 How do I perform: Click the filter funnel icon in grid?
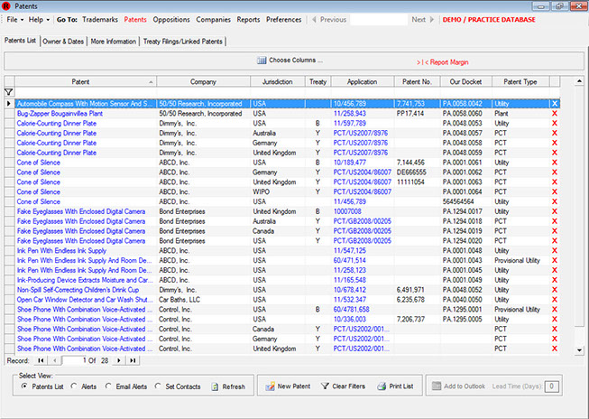(9, 92)
